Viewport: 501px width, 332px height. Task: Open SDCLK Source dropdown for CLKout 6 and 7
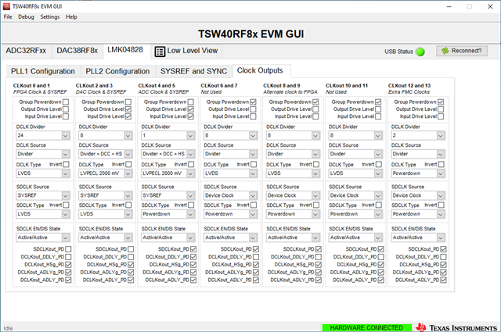[x=230, y=195]
